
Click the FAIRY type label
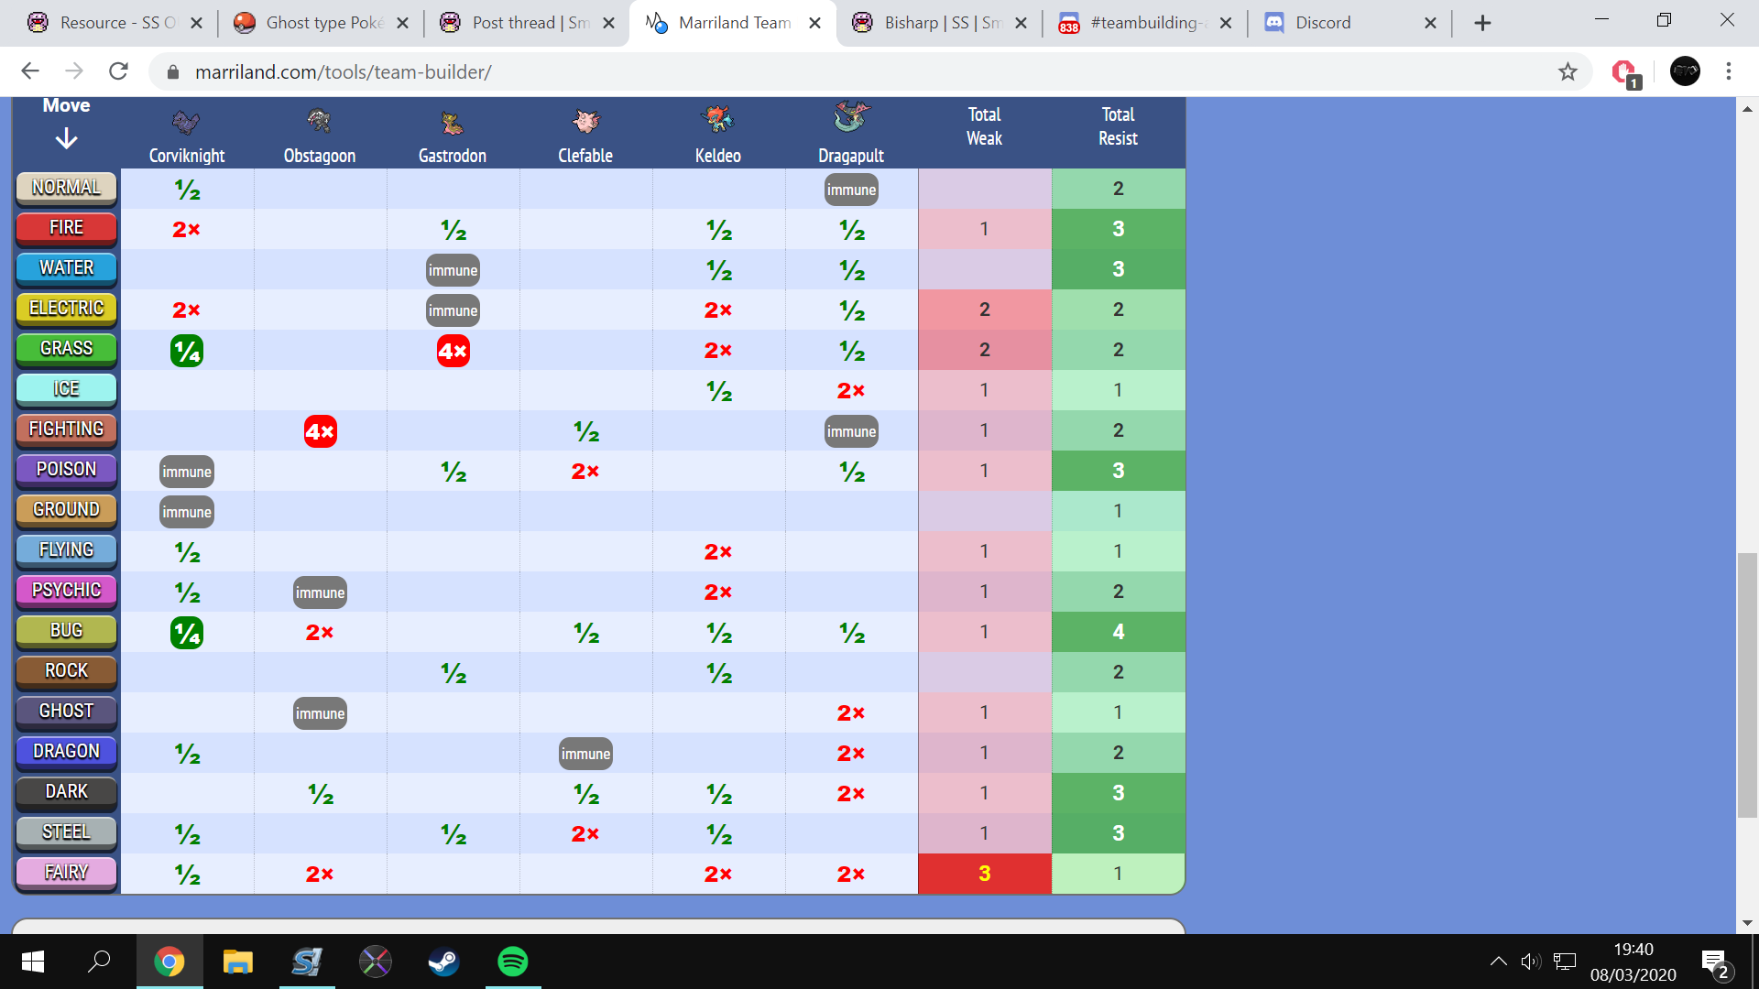coord(66,873)
